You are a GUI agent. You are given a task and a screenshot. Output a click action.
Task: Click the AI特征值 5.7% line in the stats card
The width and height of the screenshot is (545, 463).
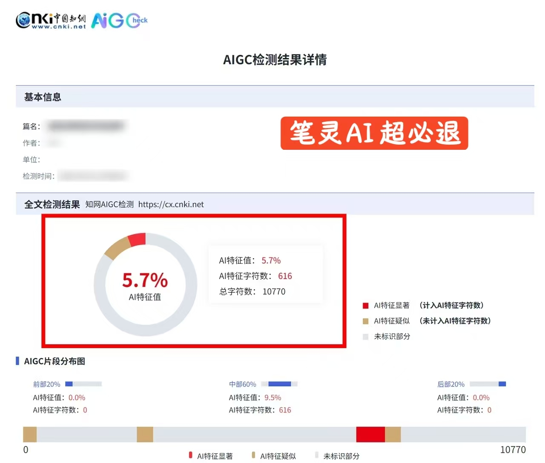(250, 260)
